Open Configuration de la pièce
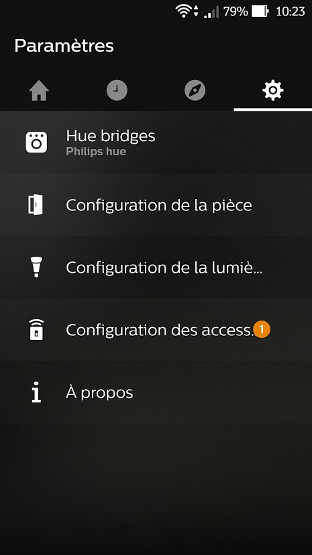The image size is (312, 555). pos(156,205)
